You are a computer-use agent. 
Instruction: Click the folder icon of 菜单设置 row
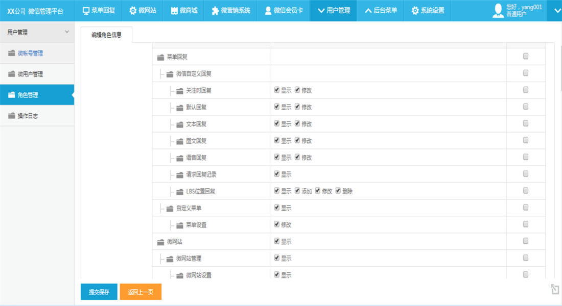click(180, 225)
